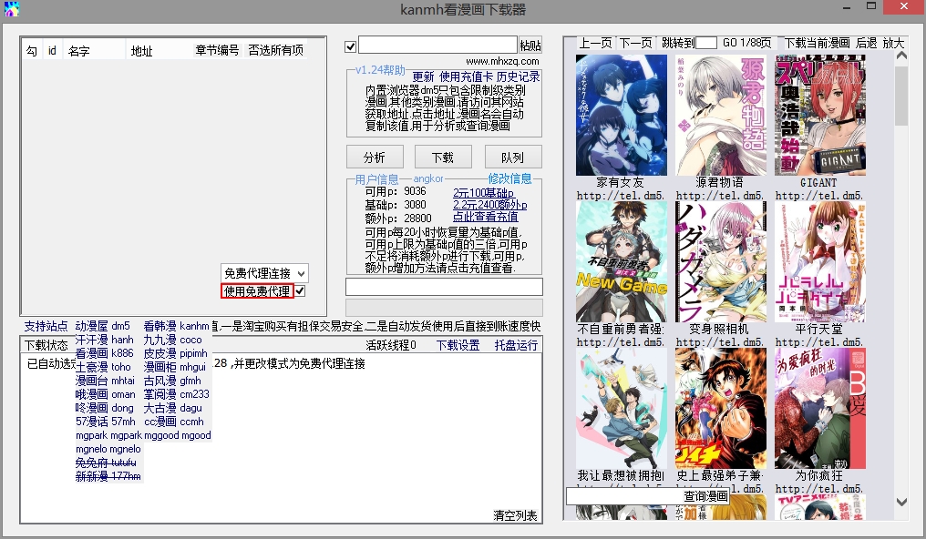The width and height of the screenshot is (926, 539).
Task: Open the 免费代理连接 dropdown
Action: click(264, 273)
